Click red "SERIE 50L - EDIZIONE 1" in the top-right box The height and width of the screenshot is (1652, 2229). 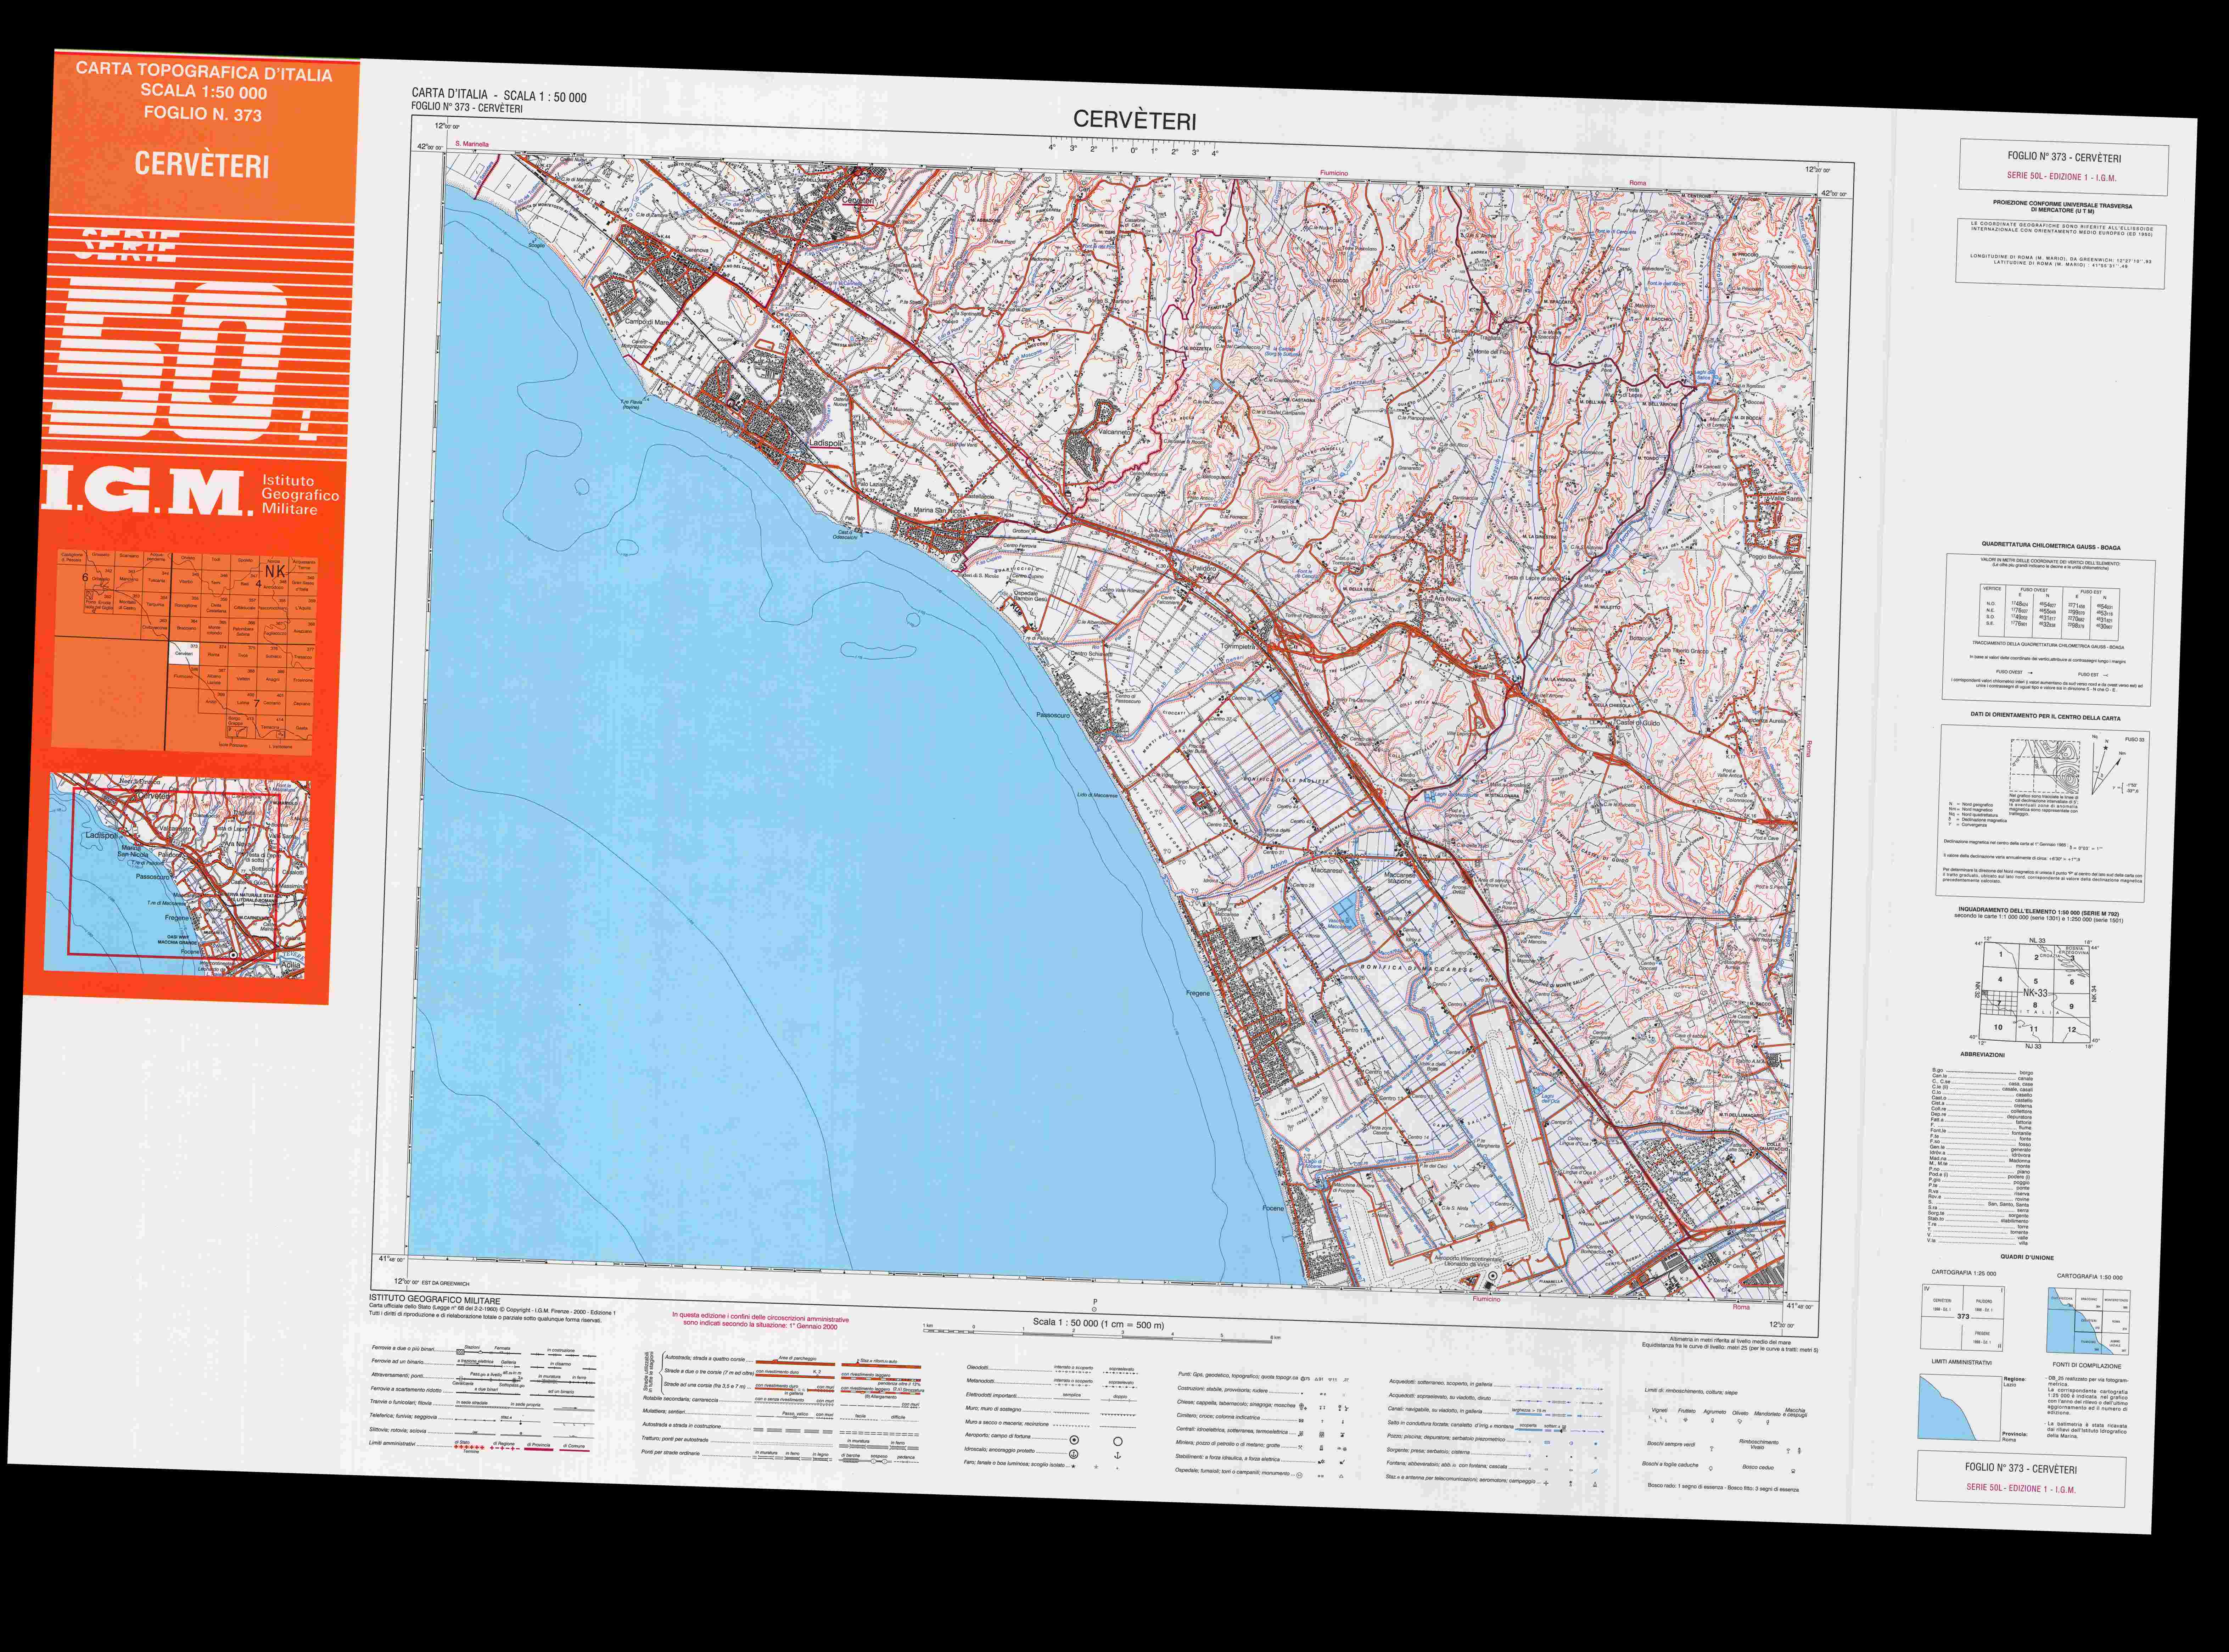pyautogui.click(x=2061, y=177)
